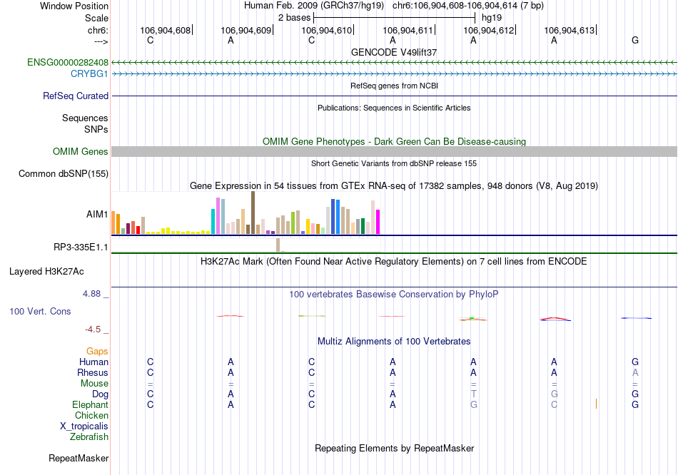Viewport: 678px width, 475px height.
Task: Open Repeating Elements by RepeatMasker title
Action: (394, 449)
